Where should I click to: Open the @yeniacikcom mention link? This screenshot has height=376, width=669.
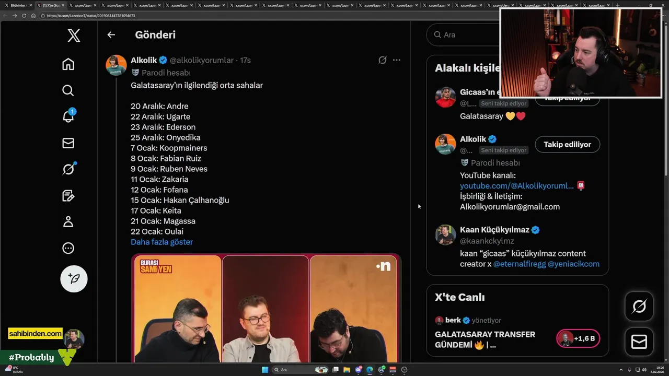click(x=573, y=264)
